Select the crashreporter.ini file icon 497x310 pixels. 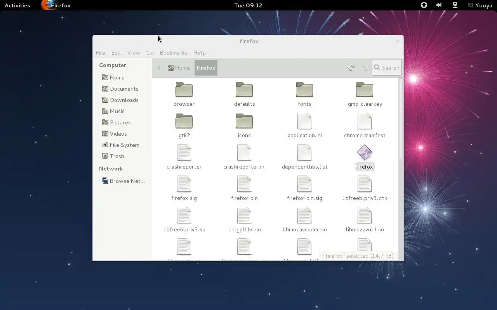(x=244, y=153)
